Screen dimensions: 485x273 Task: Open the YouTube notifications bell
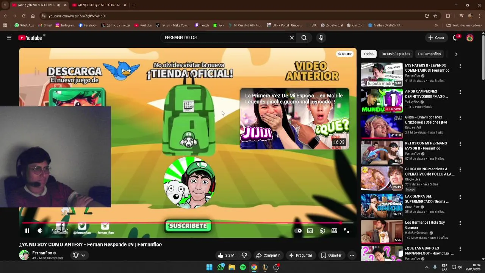coord(455,38)
